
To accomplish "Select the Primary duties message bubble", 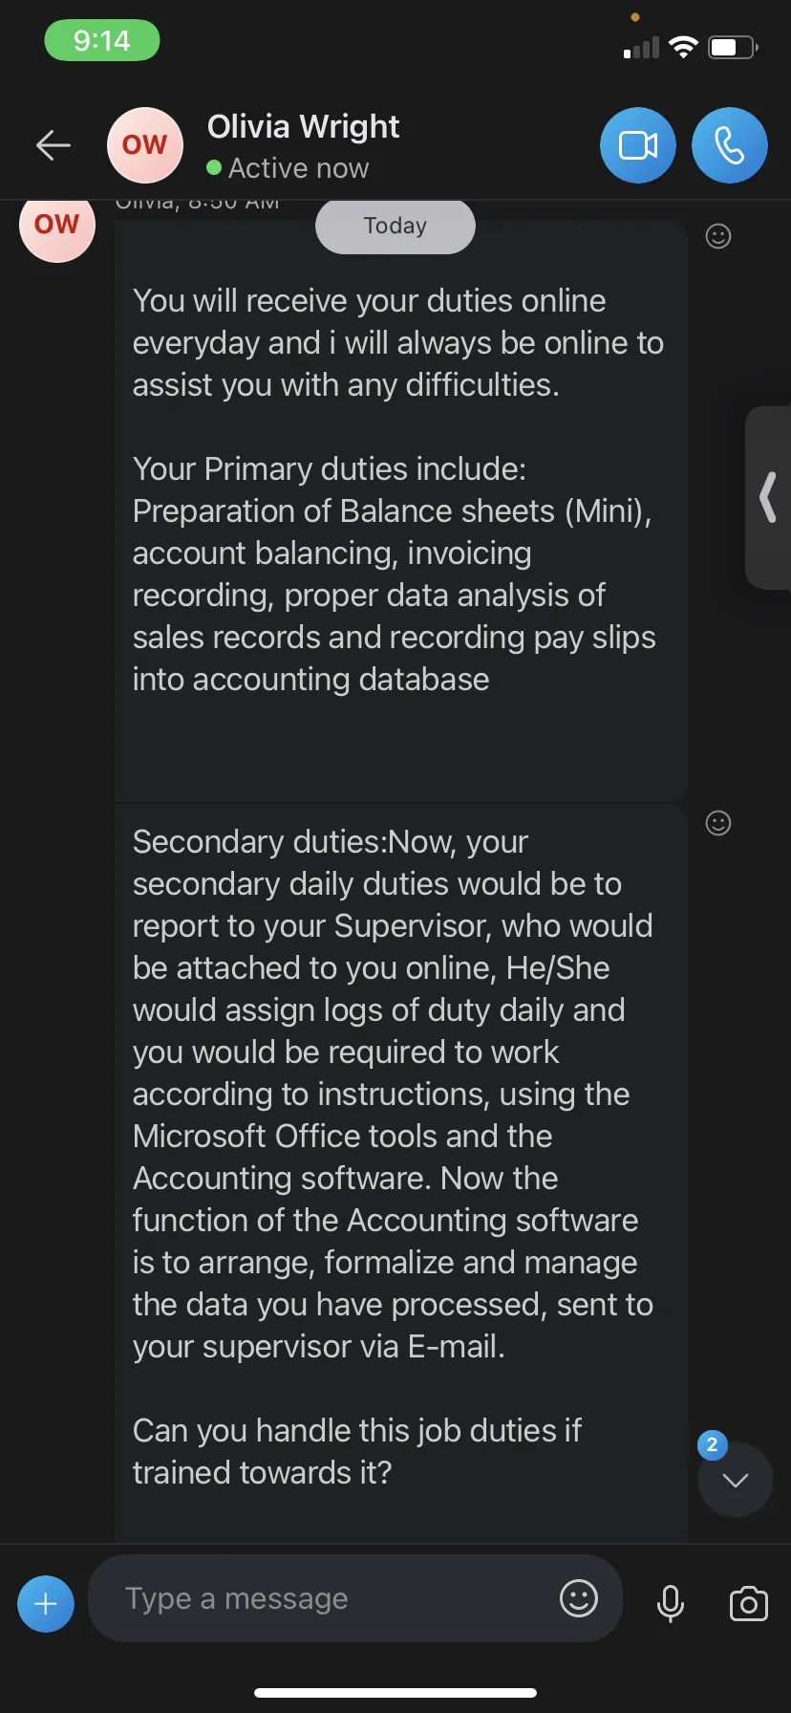I will point(401,511).
